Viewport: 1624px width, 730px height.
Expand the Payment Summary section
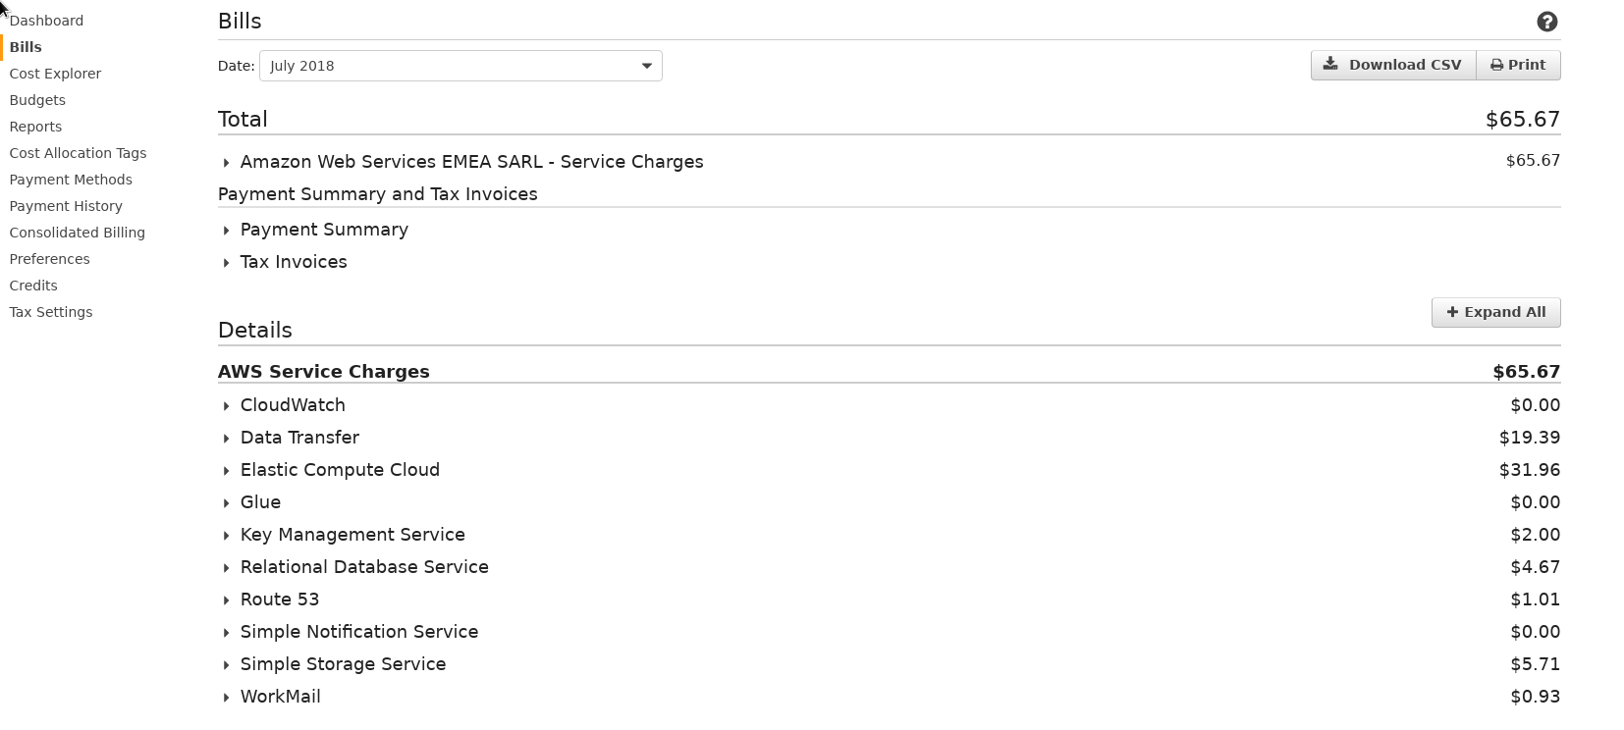314,230
